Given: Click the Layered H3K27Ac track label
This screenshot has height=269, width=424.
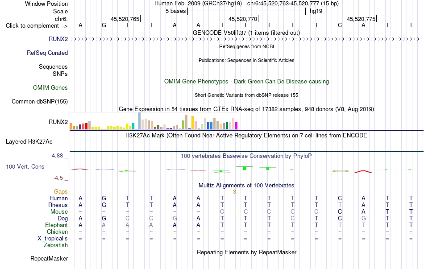Looking at the screenshot, I should (29, 142).
